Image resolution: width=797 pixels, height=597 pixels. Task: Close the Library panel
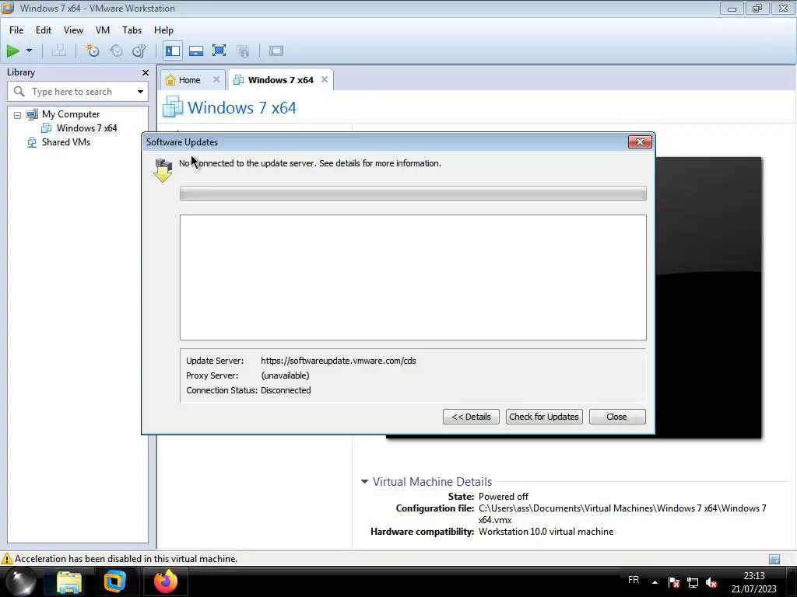click(146, 72)
